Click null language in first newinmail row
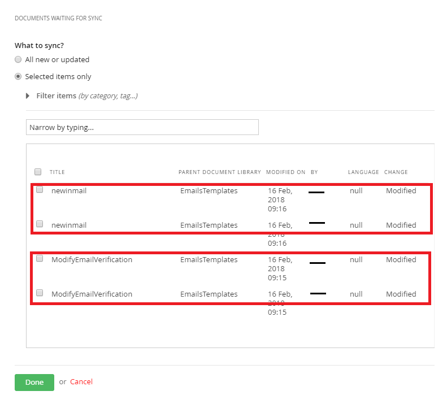This screenshot has width=447, height=417. point(356,190)
